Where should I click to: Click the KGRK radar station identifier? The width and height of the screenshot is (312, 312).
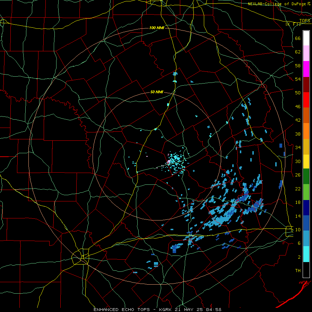pos(166,310)
